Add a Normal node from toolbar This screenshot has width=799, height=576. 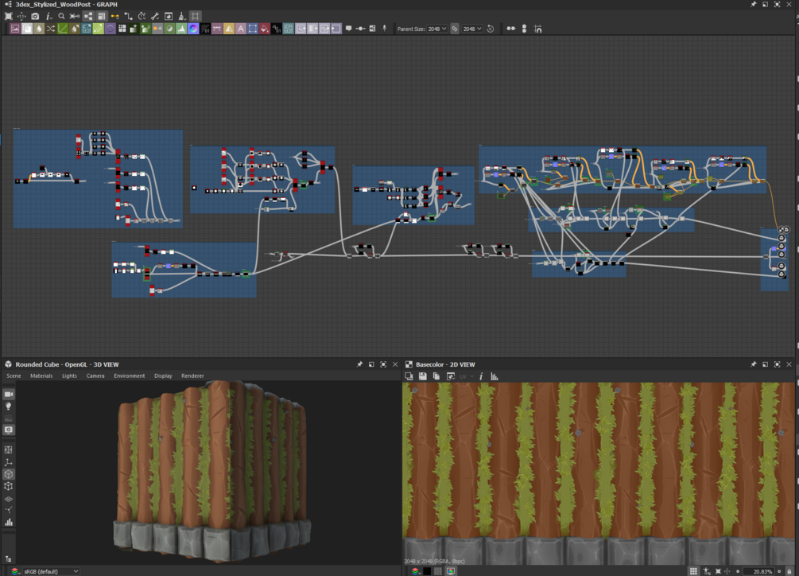[193, 29]
